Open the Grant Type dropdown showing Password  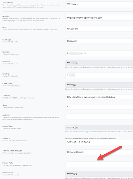[99, 41]
